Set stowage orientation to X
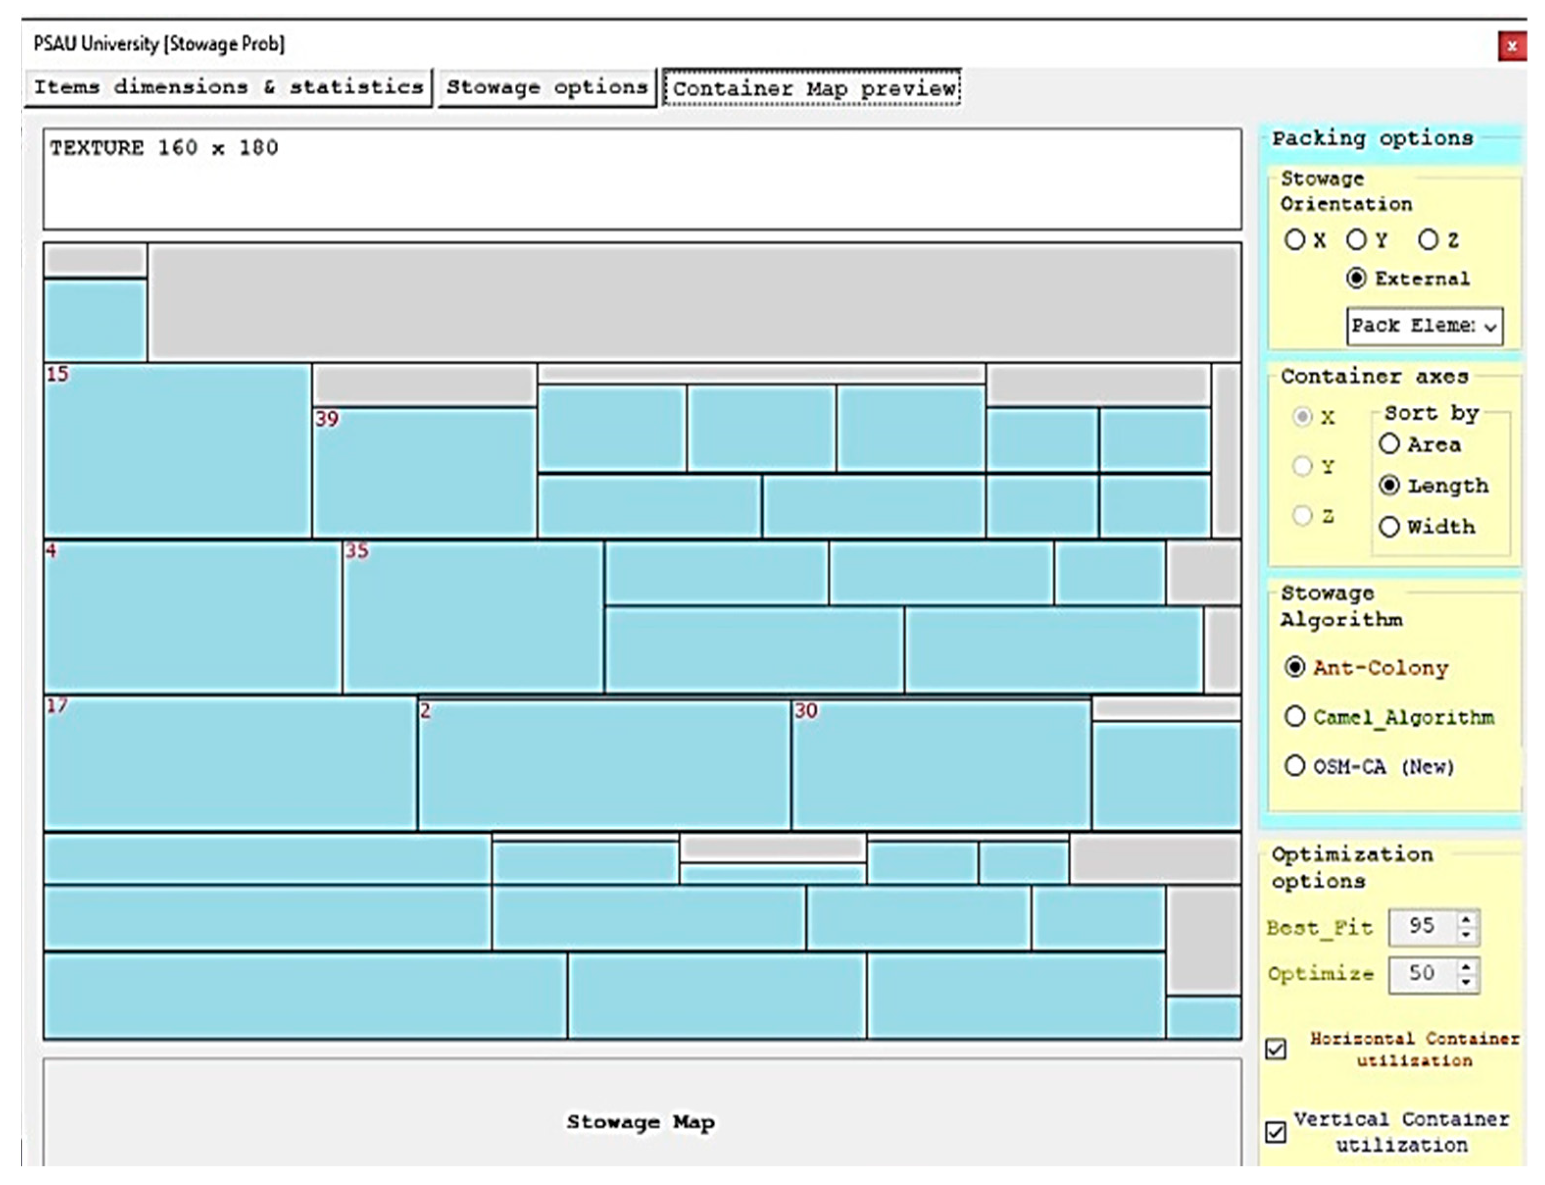 pos(1295,240)
